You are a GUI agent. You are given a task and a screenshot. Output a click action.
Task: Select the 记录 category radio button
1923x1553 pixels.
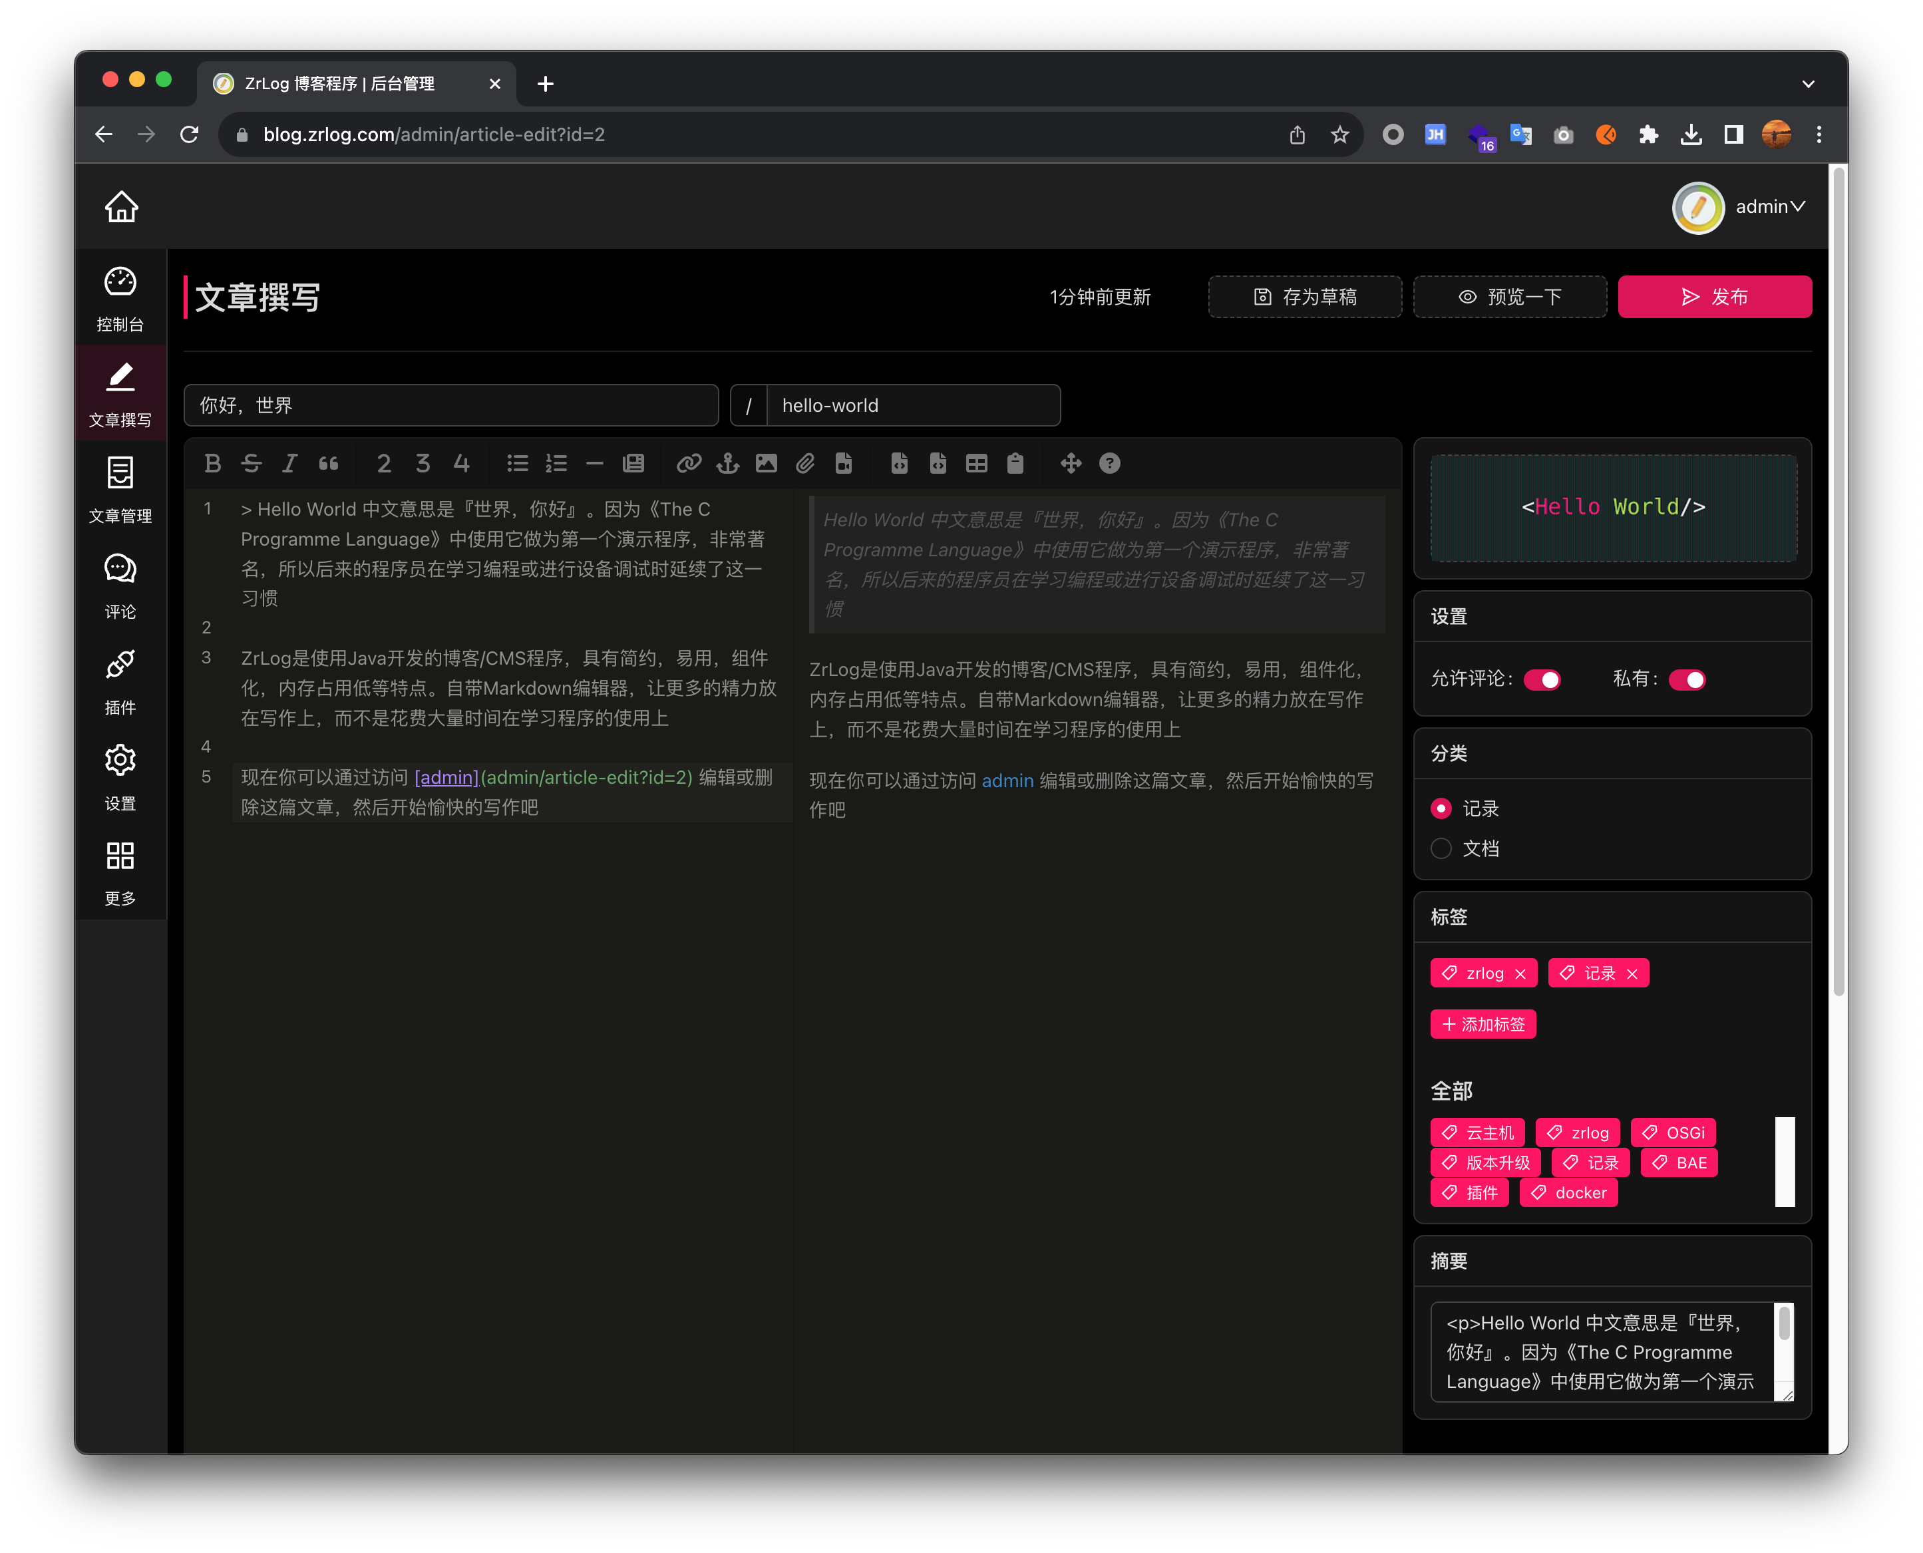1441,808
